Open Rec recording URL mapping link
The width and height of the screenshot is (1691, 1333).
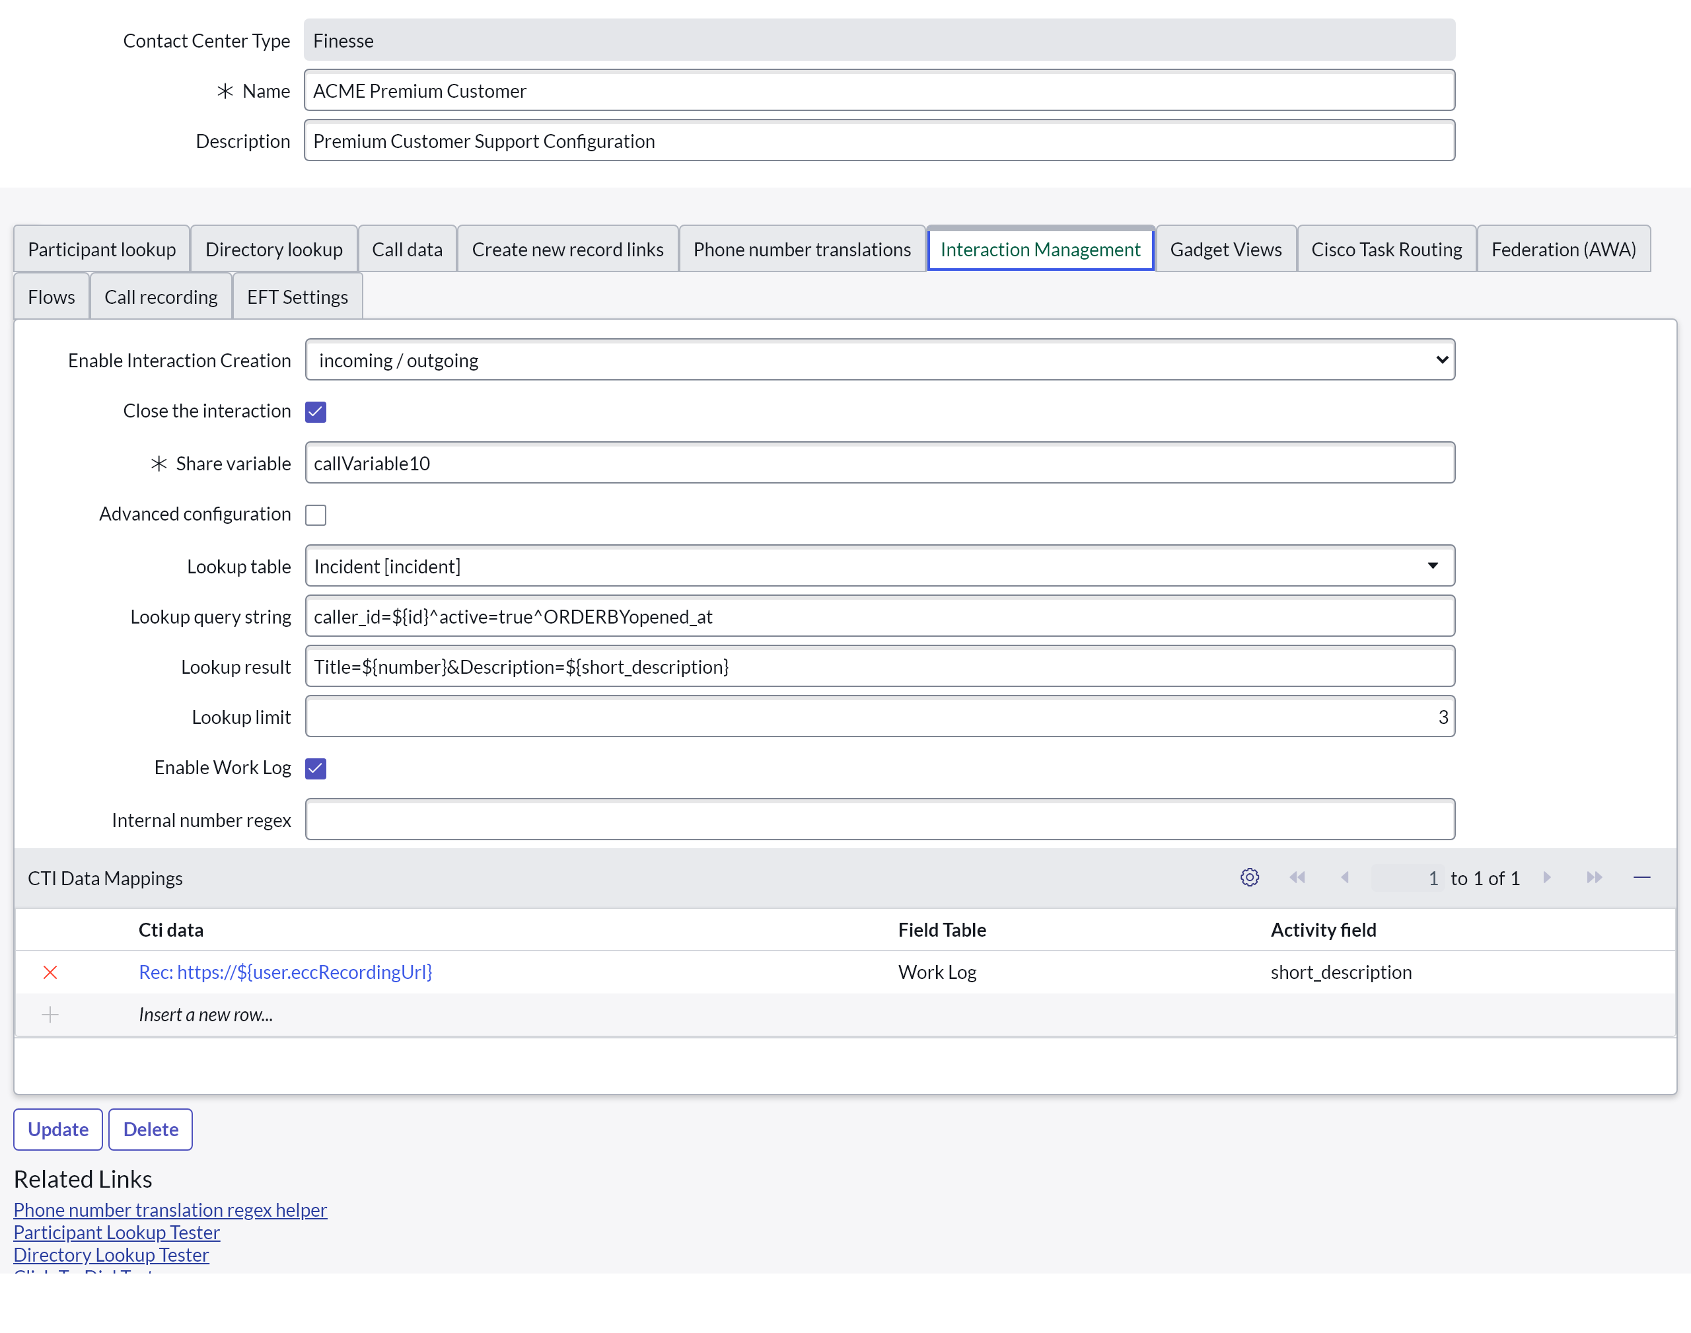285,972
